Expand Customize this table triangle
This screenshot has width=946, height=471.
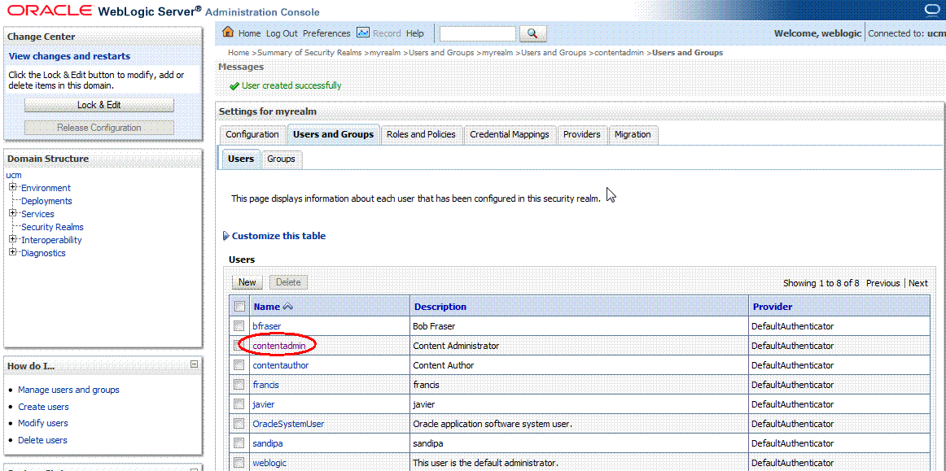tap(226, 236)
